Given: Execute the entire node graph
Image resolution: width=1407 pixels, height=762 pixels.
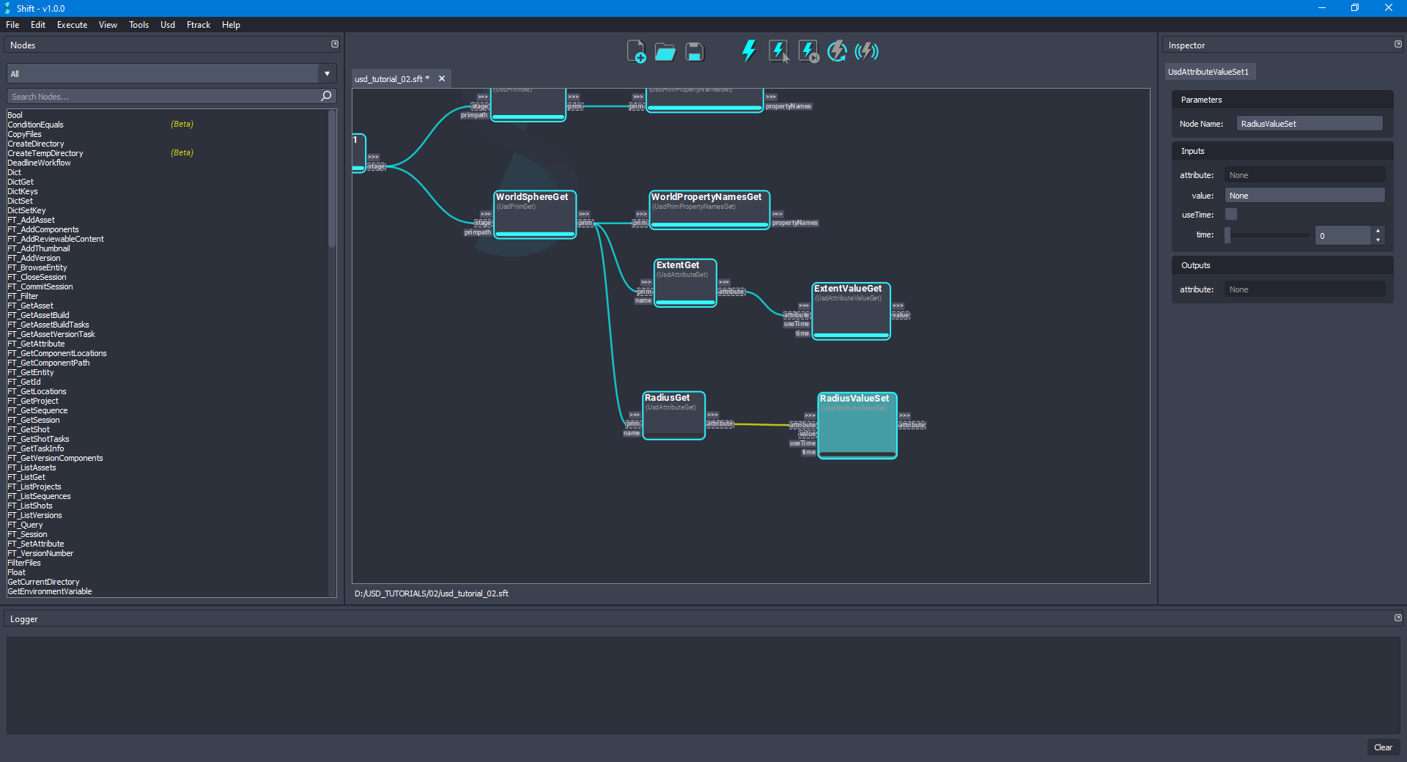Looking at the screenshot, I should point(748,51).
